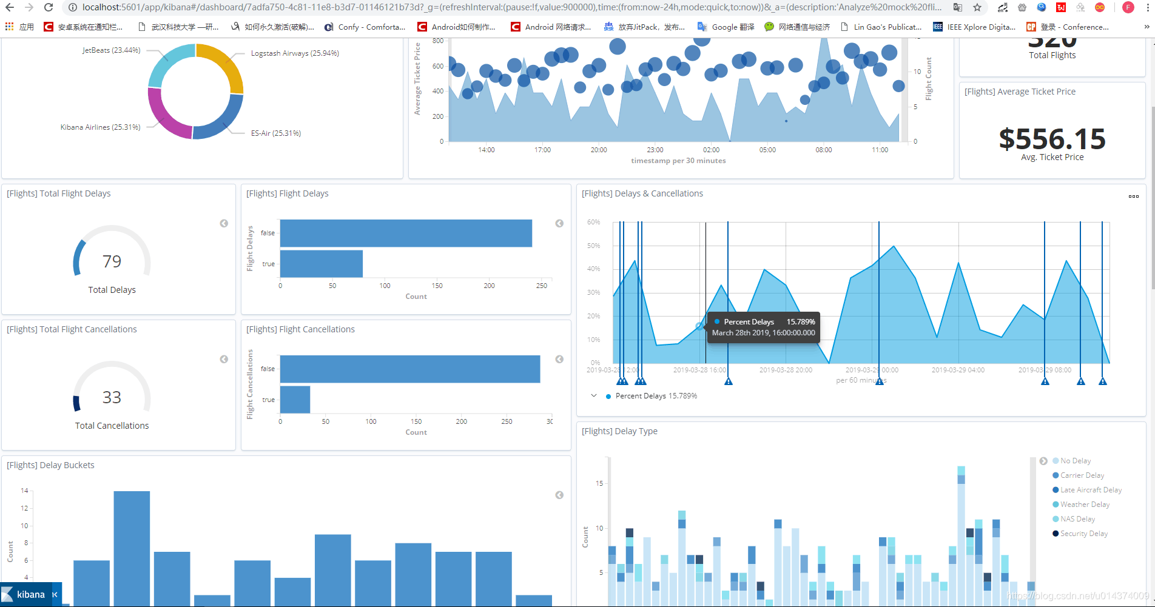Click the 33 Total Cancellations gauge

(112, 397)
